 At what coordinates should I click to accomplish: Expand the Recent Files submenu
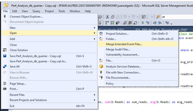94,95
